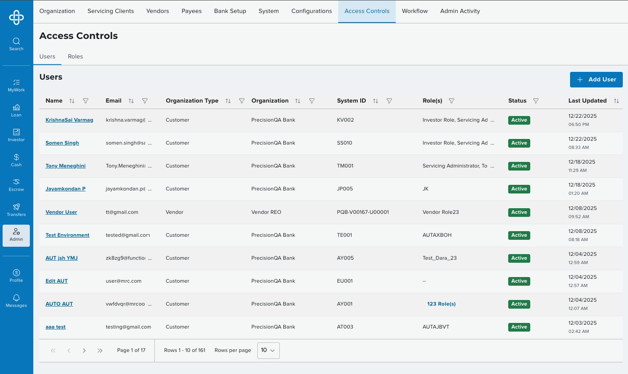This screenshot has height=374, width=628.
Task: Open Search in the sidebar
Action: [x=16, y=44]
